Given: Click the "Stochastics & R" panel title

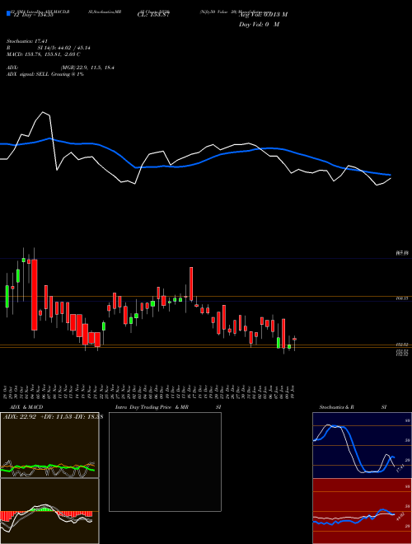Looking at the screenshot, I should (337, 407).
